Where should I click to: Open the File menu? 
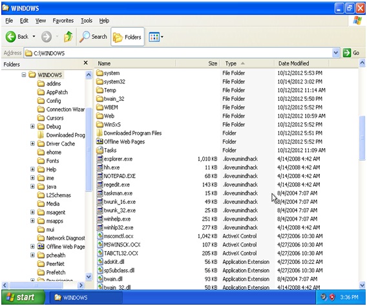pos(9,21)
